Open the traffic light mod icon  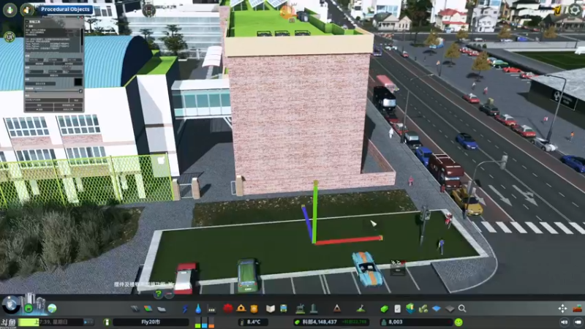[x=149, y=10]
